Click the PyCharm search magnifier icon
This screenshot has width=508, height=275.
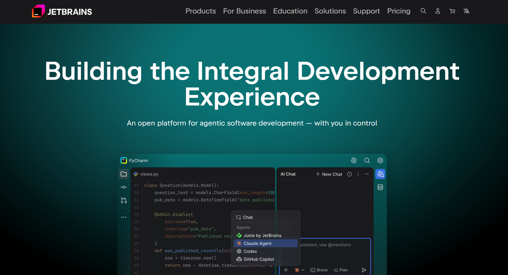point(367,160)
